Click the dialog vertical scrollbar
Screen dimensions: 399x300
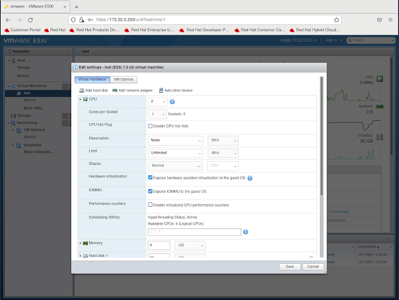(x=322, y=136)
